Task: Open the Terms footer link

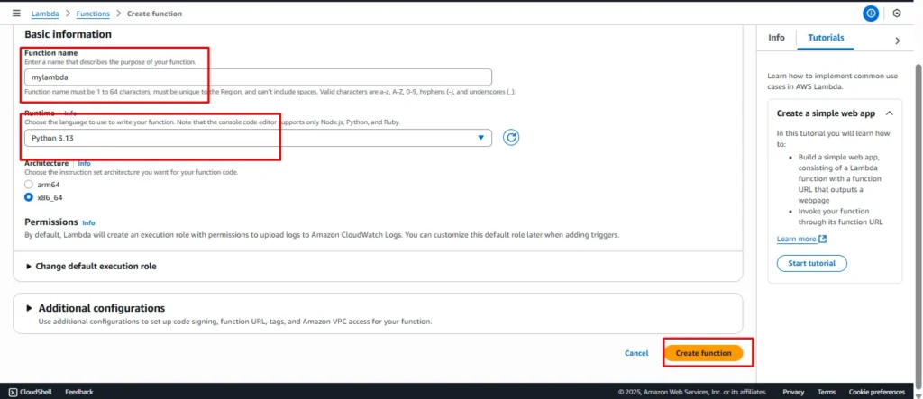Action: click(x=826, y=392)
